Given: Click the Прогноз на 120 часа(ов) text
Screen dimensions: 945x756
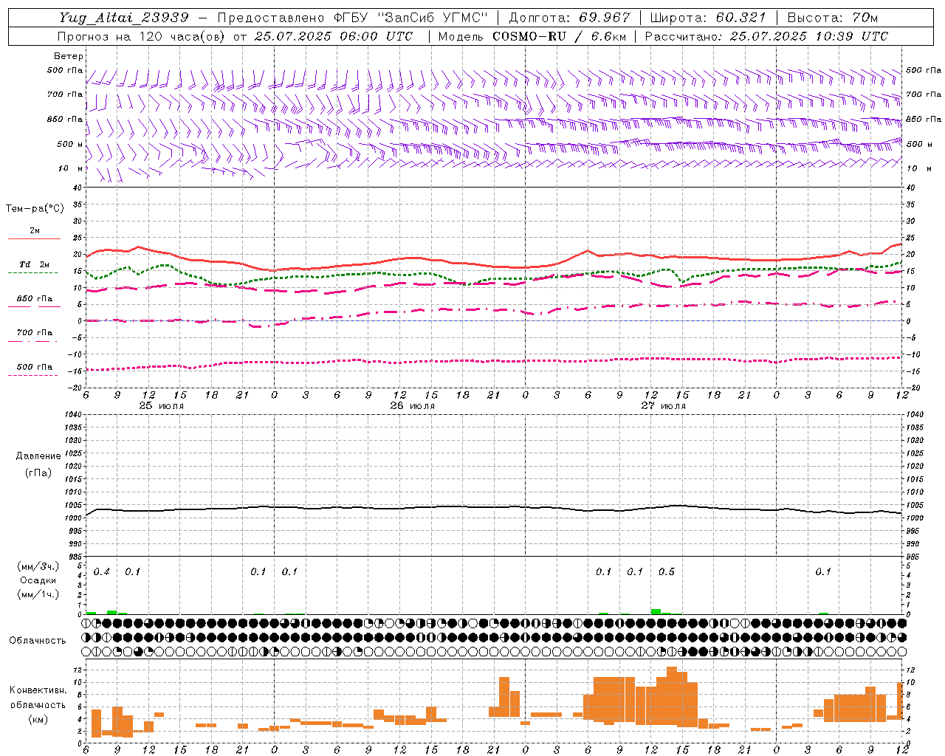Looking at the screenshot, I should [142, 36].
